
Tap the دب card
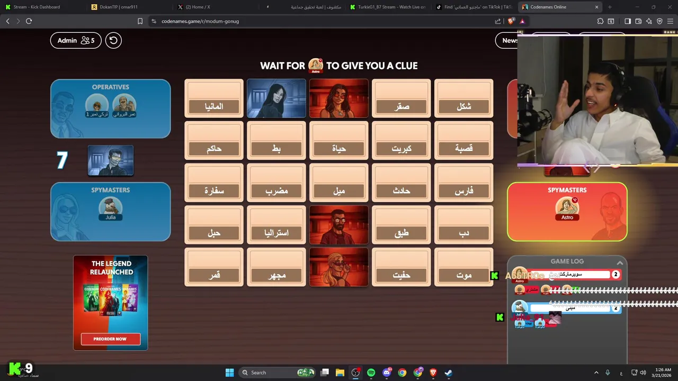click(464, 225)
